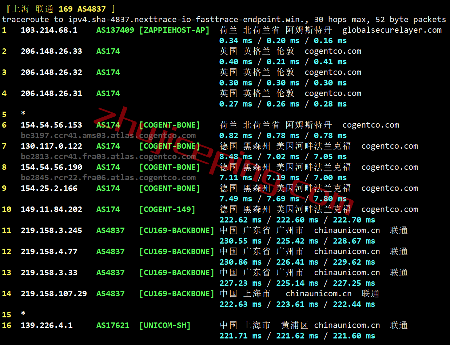Select IP address 219.158.4.77
The width and height of the screenshot is (450, 345).
(49, 252)
